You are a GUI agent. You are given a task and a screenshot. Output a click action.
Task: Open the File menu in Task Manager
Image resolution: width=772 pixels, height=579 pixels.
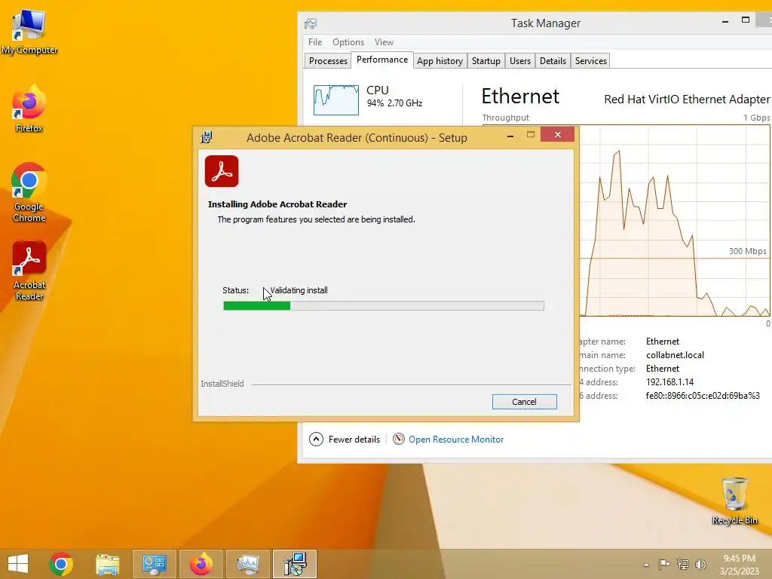point(315,42)
